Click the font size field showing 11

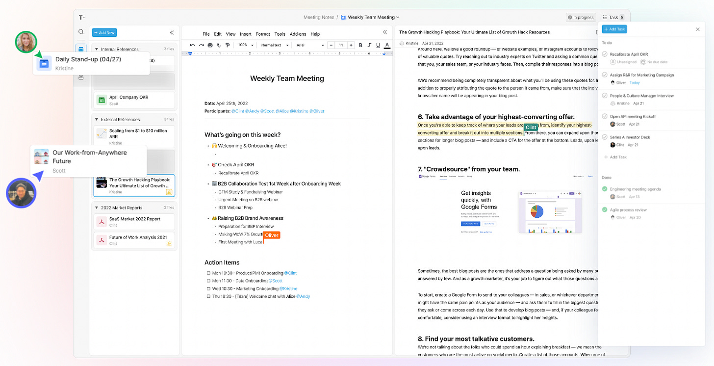(x=341, y=45)
